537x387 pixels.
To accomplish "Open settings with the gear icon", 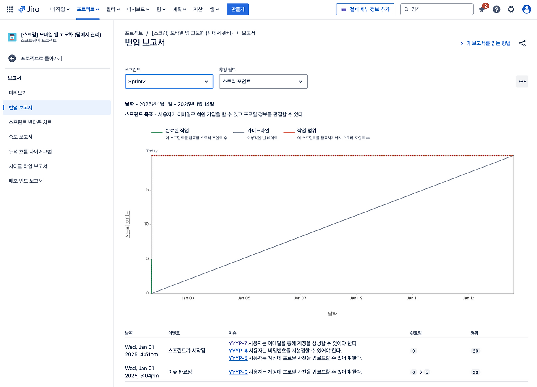I will pyautogui.click(x=511, y=9).
